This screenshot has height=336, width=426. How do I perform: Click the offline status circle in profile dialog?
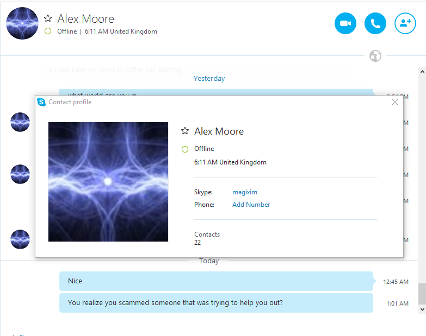(x=185, y=149)
